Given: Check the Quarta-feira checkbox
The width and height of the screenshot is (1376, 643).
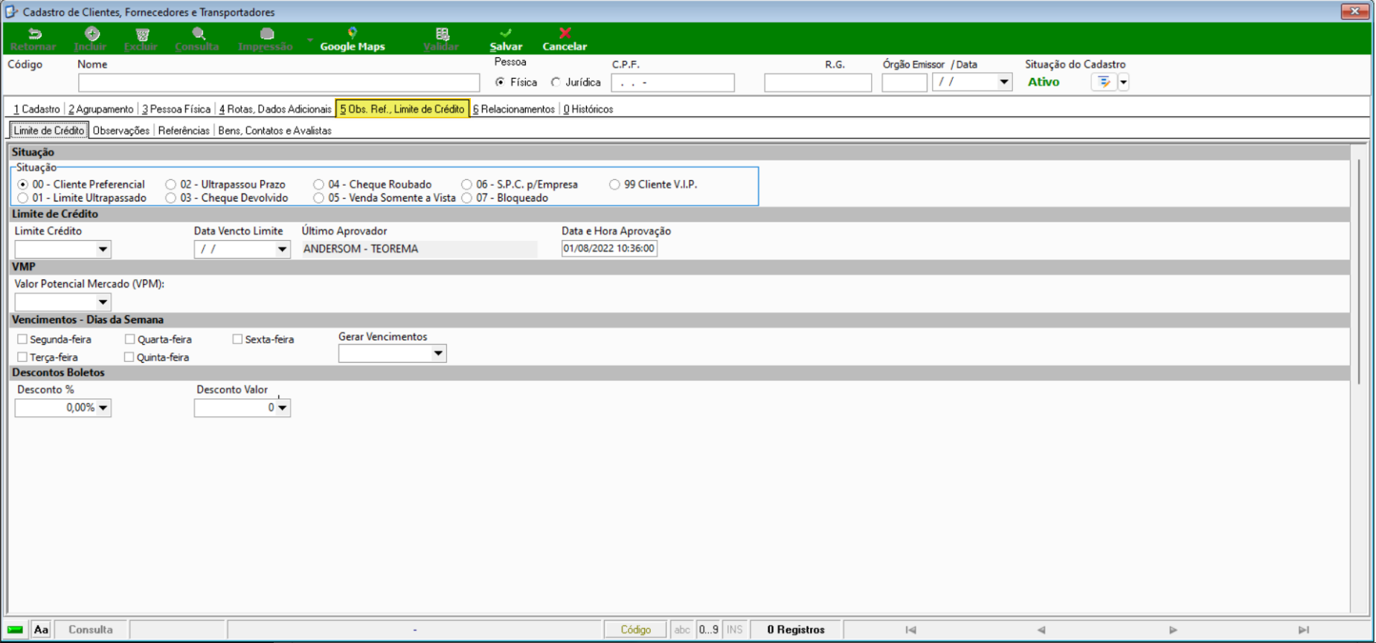Looking at the screenshot, I should click(130, 339).
